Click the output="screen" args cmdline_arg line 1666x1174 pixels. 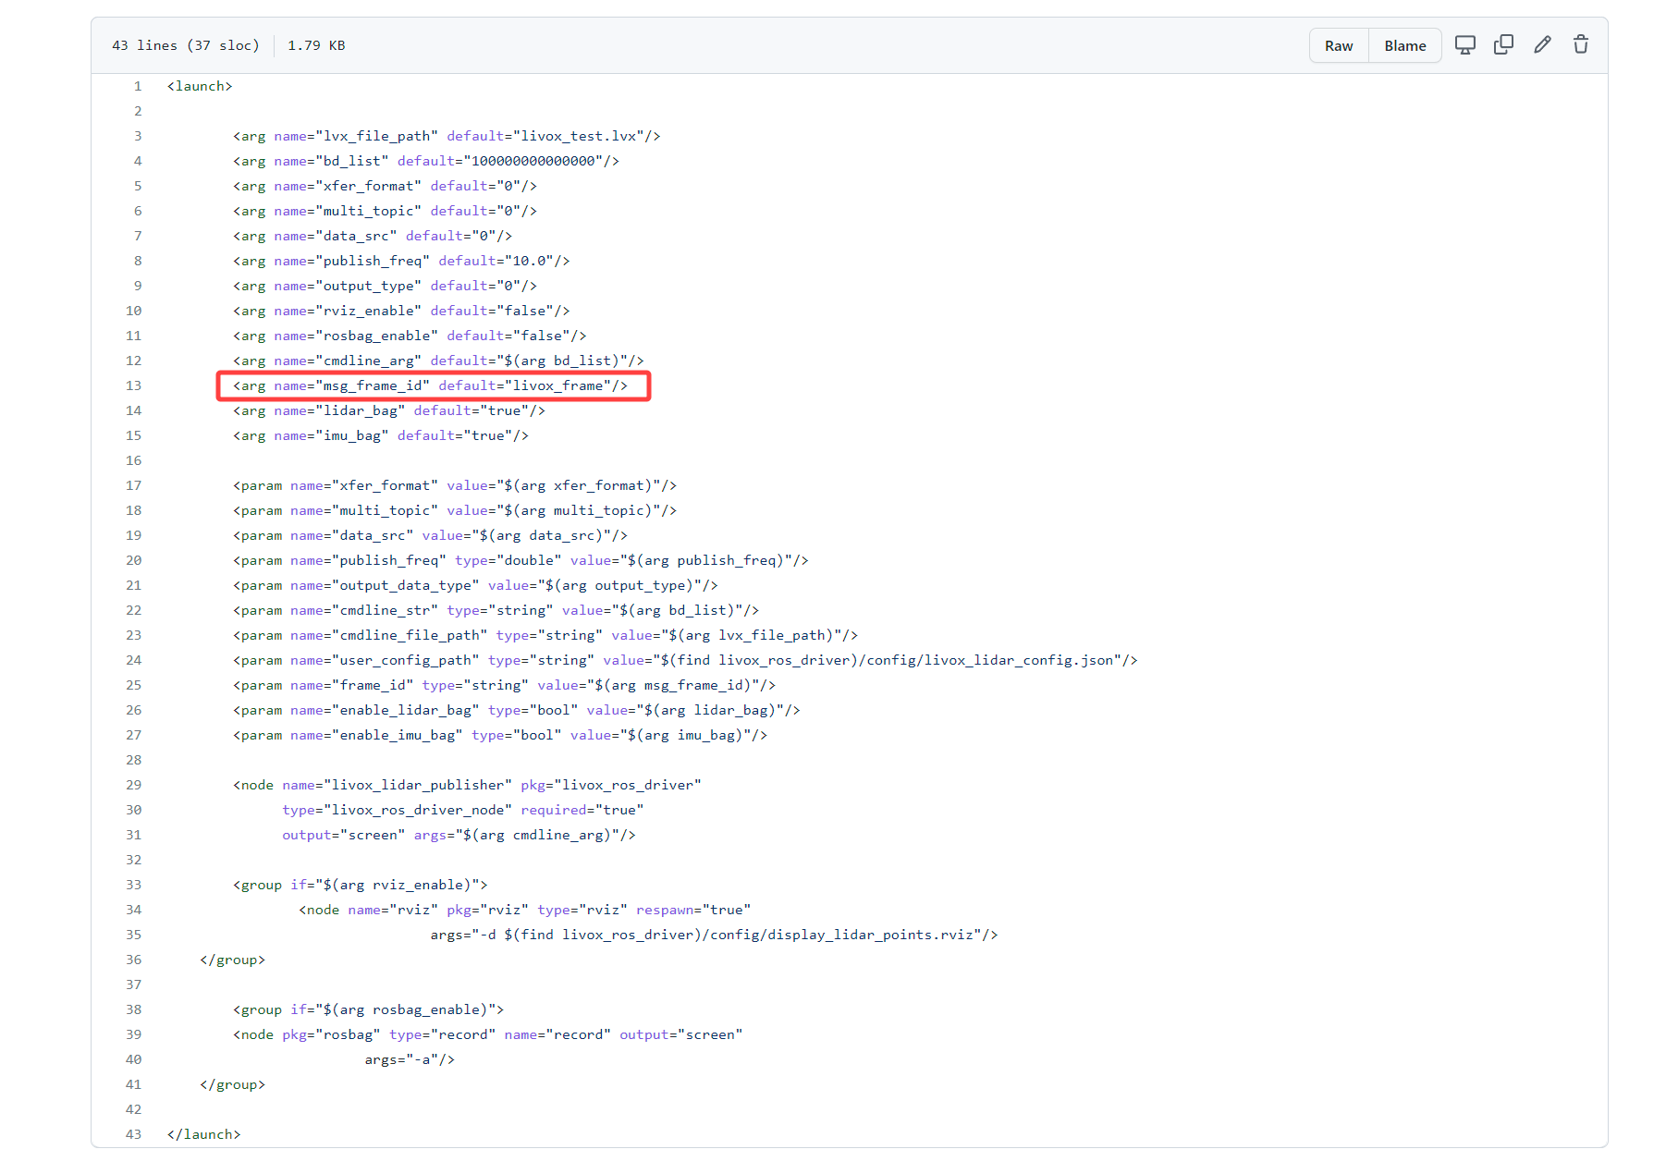pyautogui.click(x=459, y=835)
